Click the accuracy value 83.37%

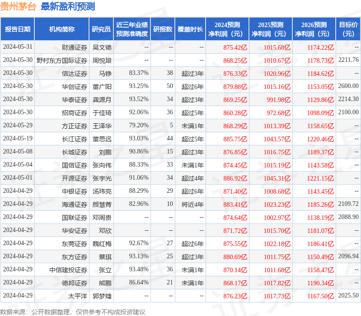[x=139, y=73]
